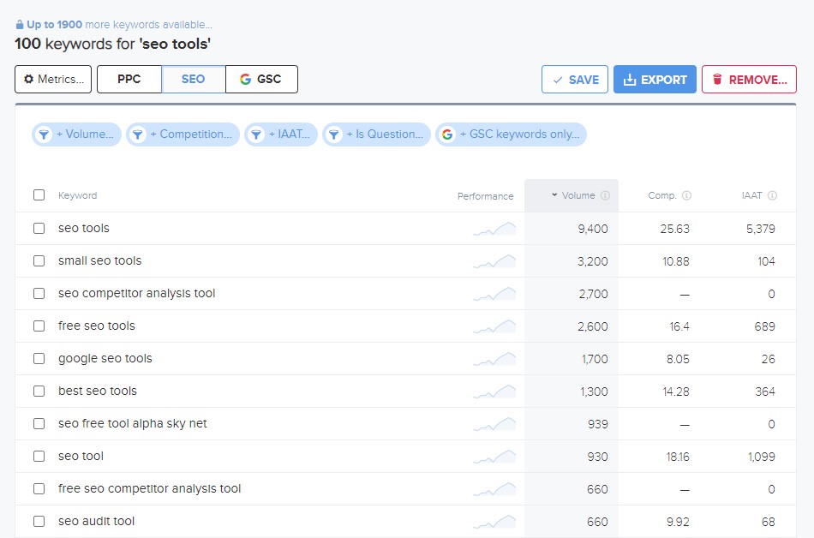Click the volume value 3,200

[593, 261]
